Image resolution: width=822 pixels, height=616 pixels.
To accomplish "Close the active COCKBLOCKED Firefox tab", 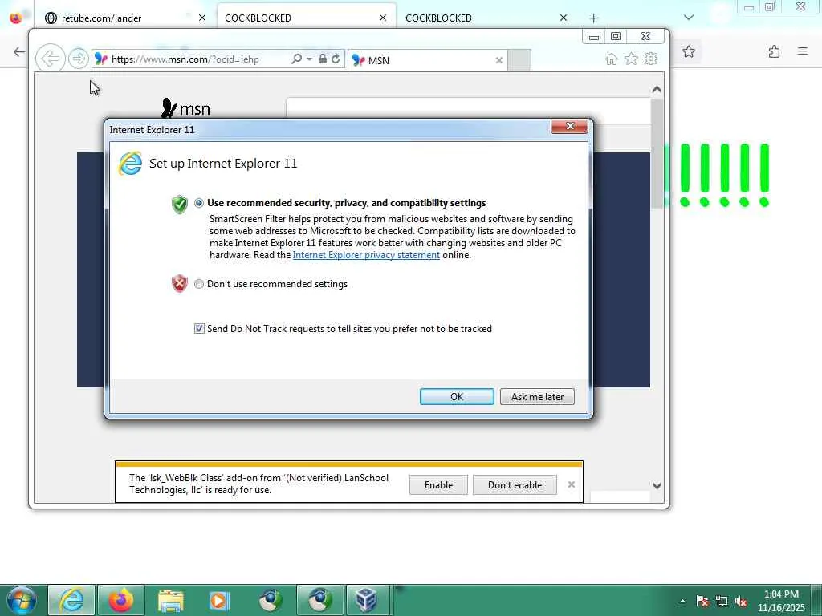I will tap(383, 18).
